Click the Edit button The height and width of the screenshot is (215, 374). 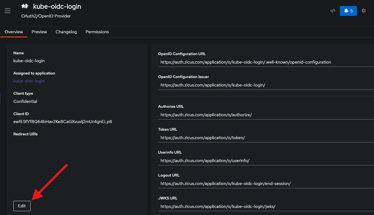pyautogui.click(x=22, y=206)
